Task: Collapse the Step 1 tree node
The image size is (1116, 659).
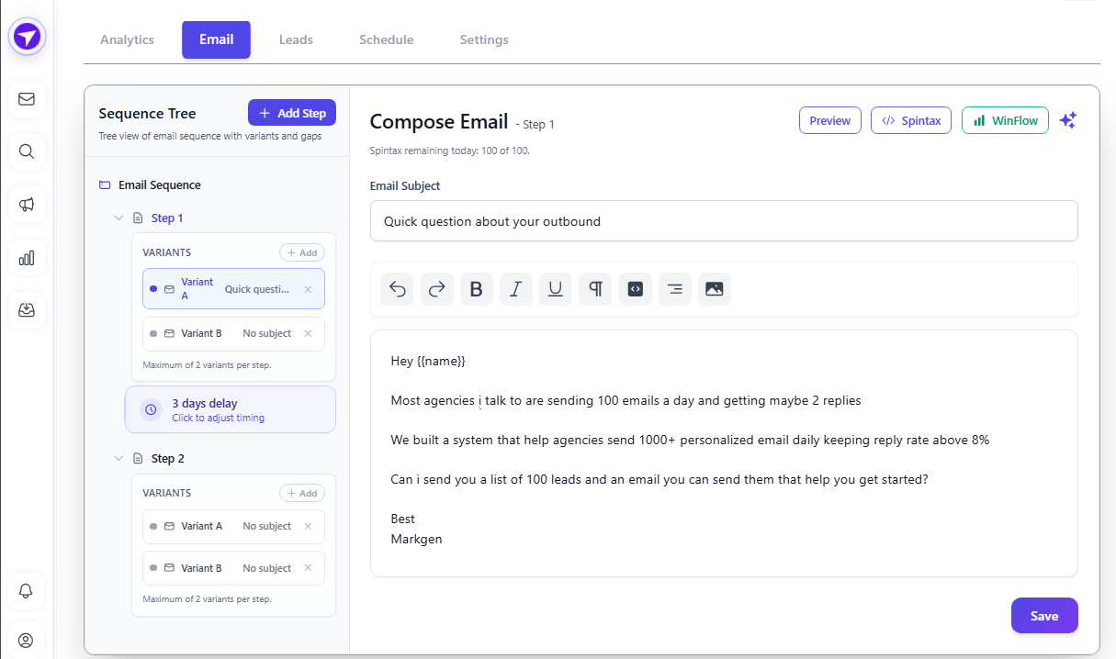Action: [118, 218]
